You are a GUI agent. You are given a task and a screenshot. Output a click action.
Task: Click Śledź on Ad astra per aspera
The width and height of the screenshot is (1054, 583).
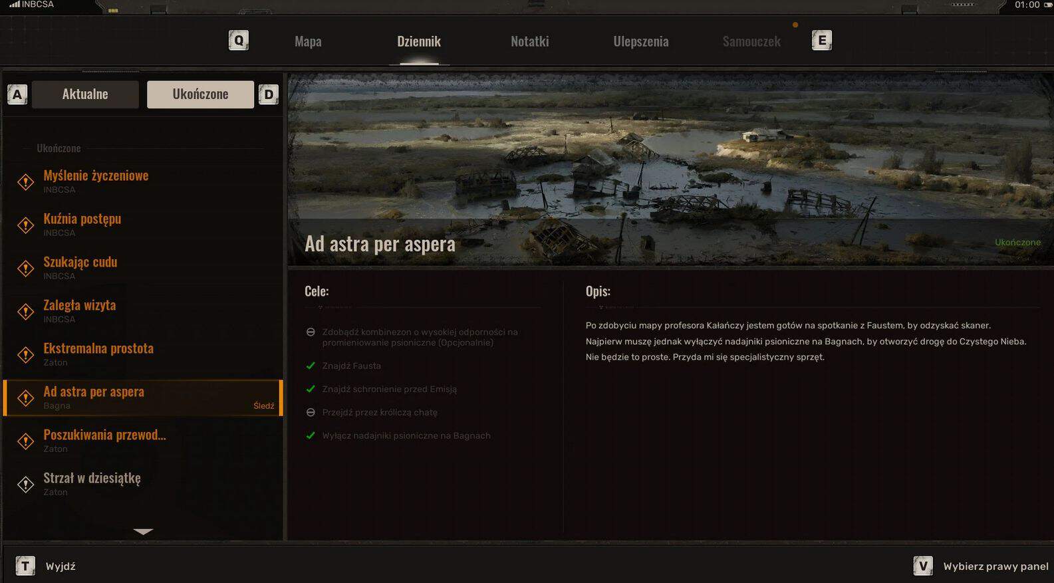coord(263,406)
